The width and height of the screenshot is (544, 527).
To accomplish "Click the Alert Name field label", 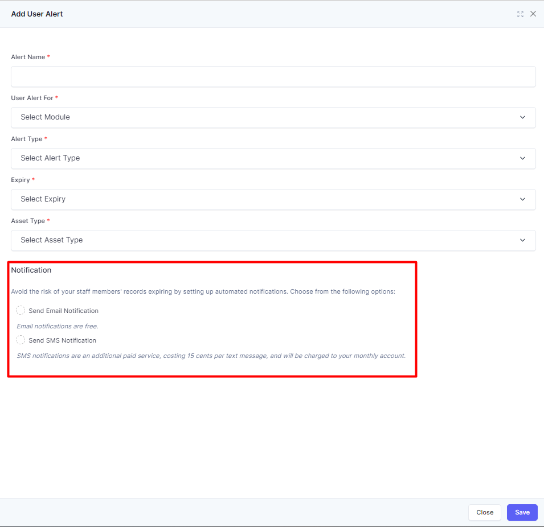I will tap(28, 57).
